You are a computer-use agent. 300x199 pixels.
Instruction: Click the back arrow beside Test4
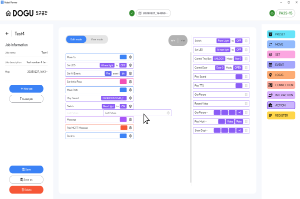click(7, 33)
